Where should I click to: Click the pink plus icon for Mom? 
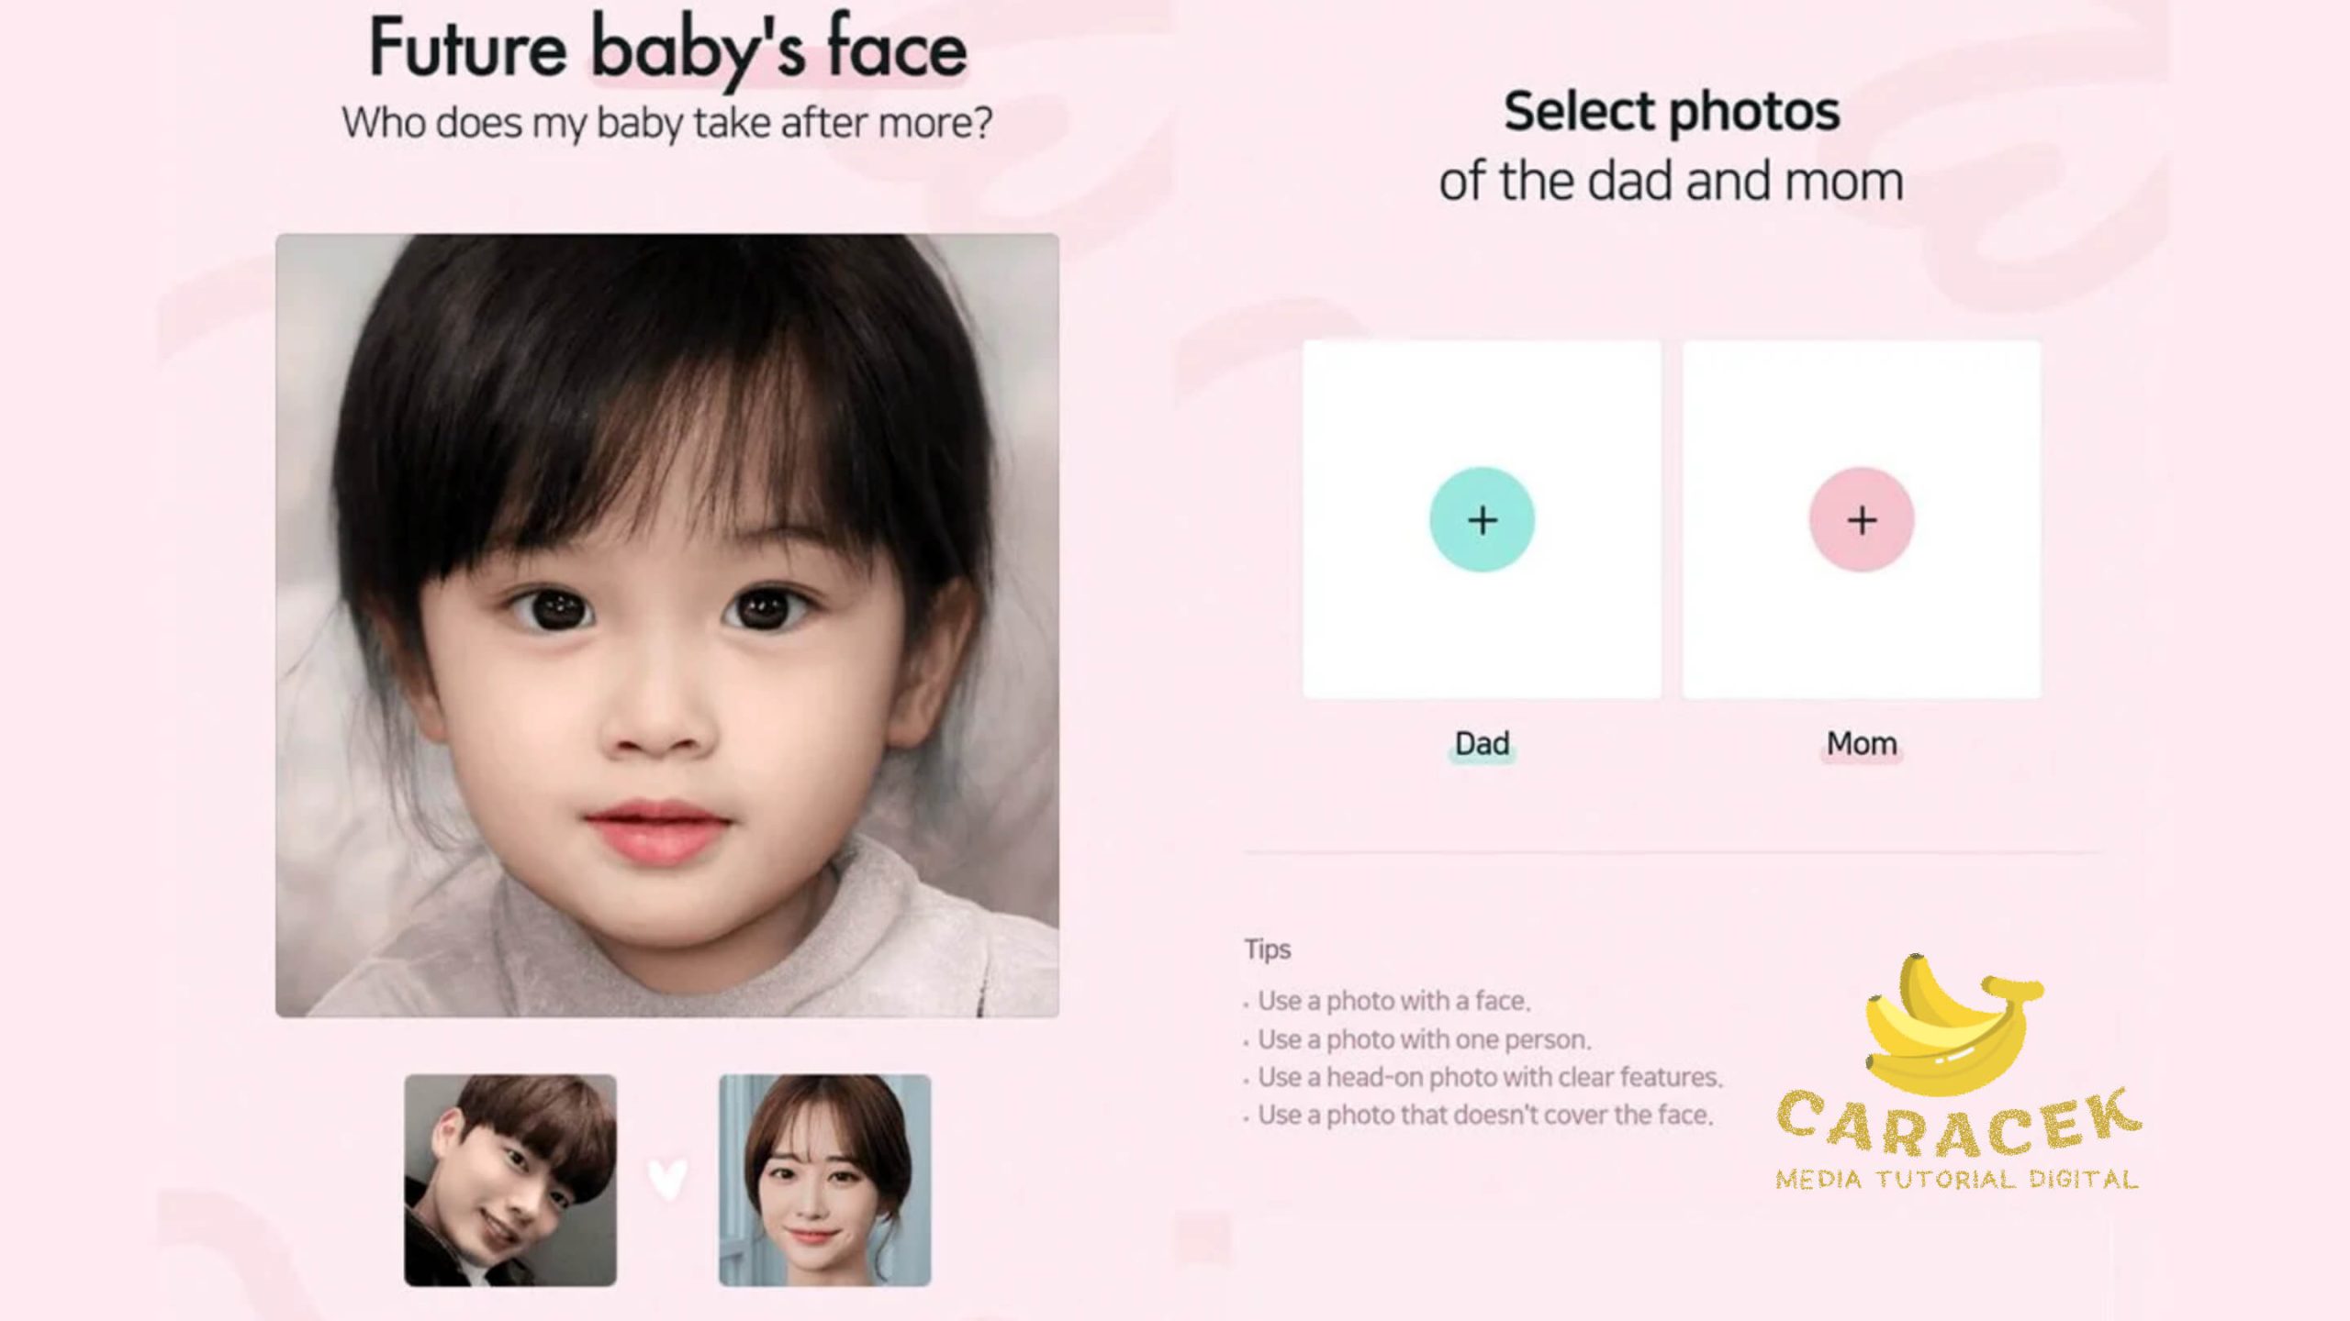coord(1862,519)
